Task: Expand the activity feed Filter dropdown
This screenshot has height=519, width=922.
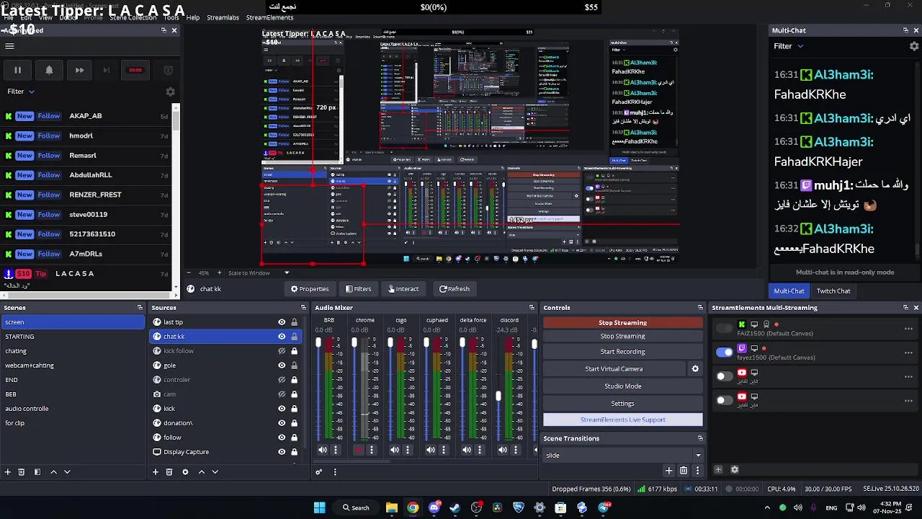Action: pyautogui.click(x=21, y=92)
